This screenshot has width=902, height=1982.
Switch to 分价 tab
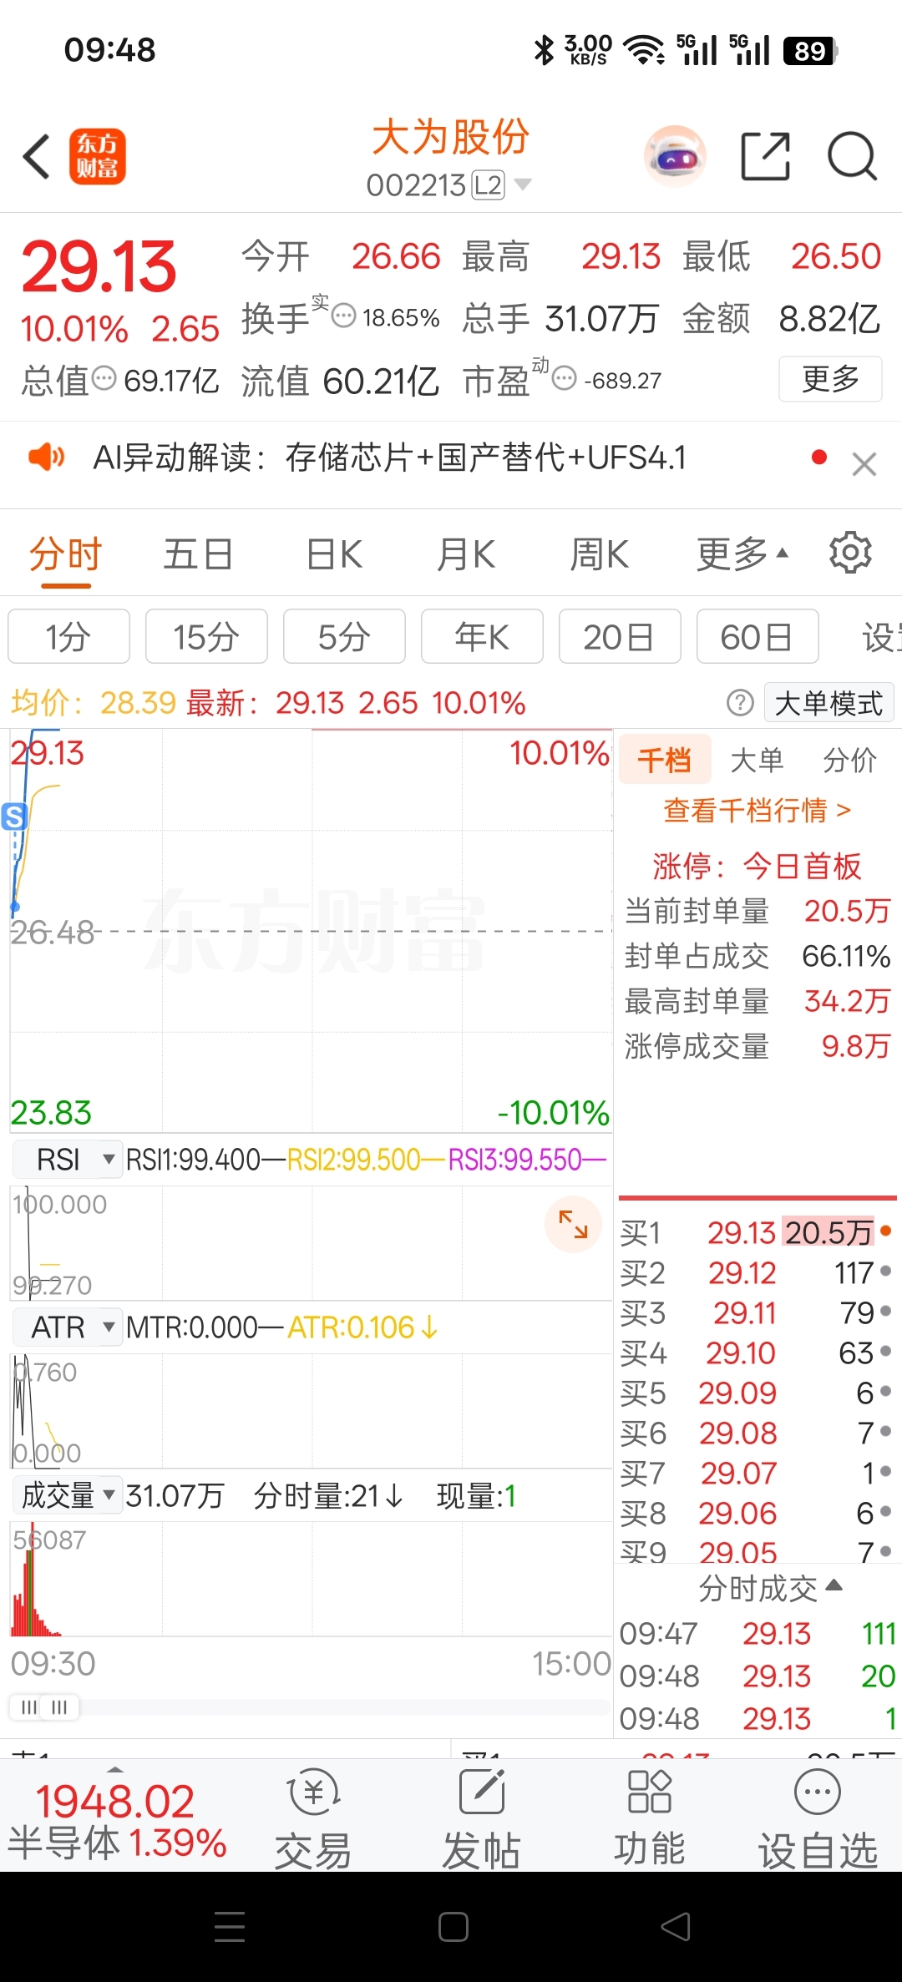click(x=849, y=760)
